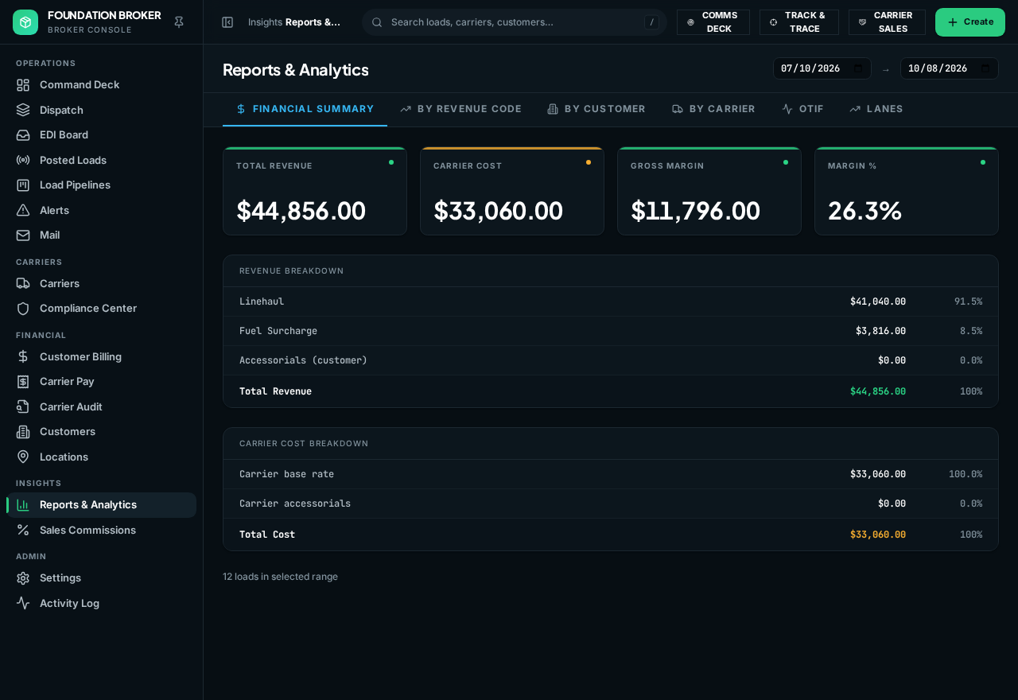Open the Comms Deck
1018x700 pixels.
(x=713, y=22)
